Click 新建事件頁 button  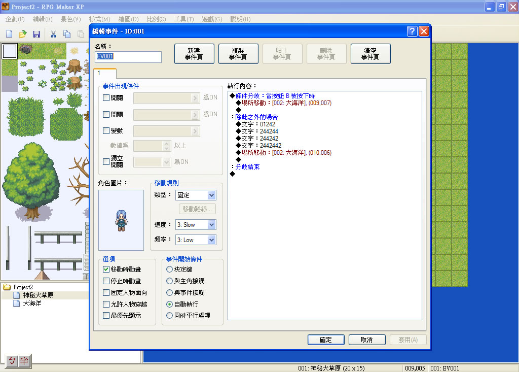194,54
